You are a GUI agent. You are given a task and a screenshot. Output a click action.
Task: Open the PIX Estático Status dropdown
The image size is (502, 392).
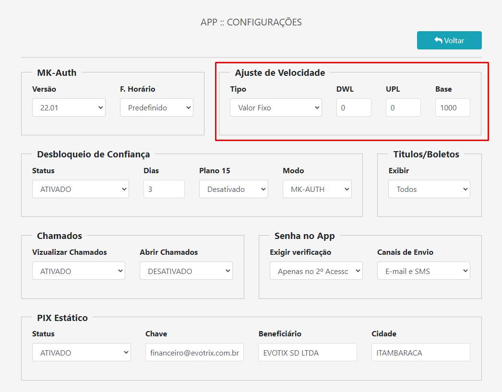[x=81, y=352]
